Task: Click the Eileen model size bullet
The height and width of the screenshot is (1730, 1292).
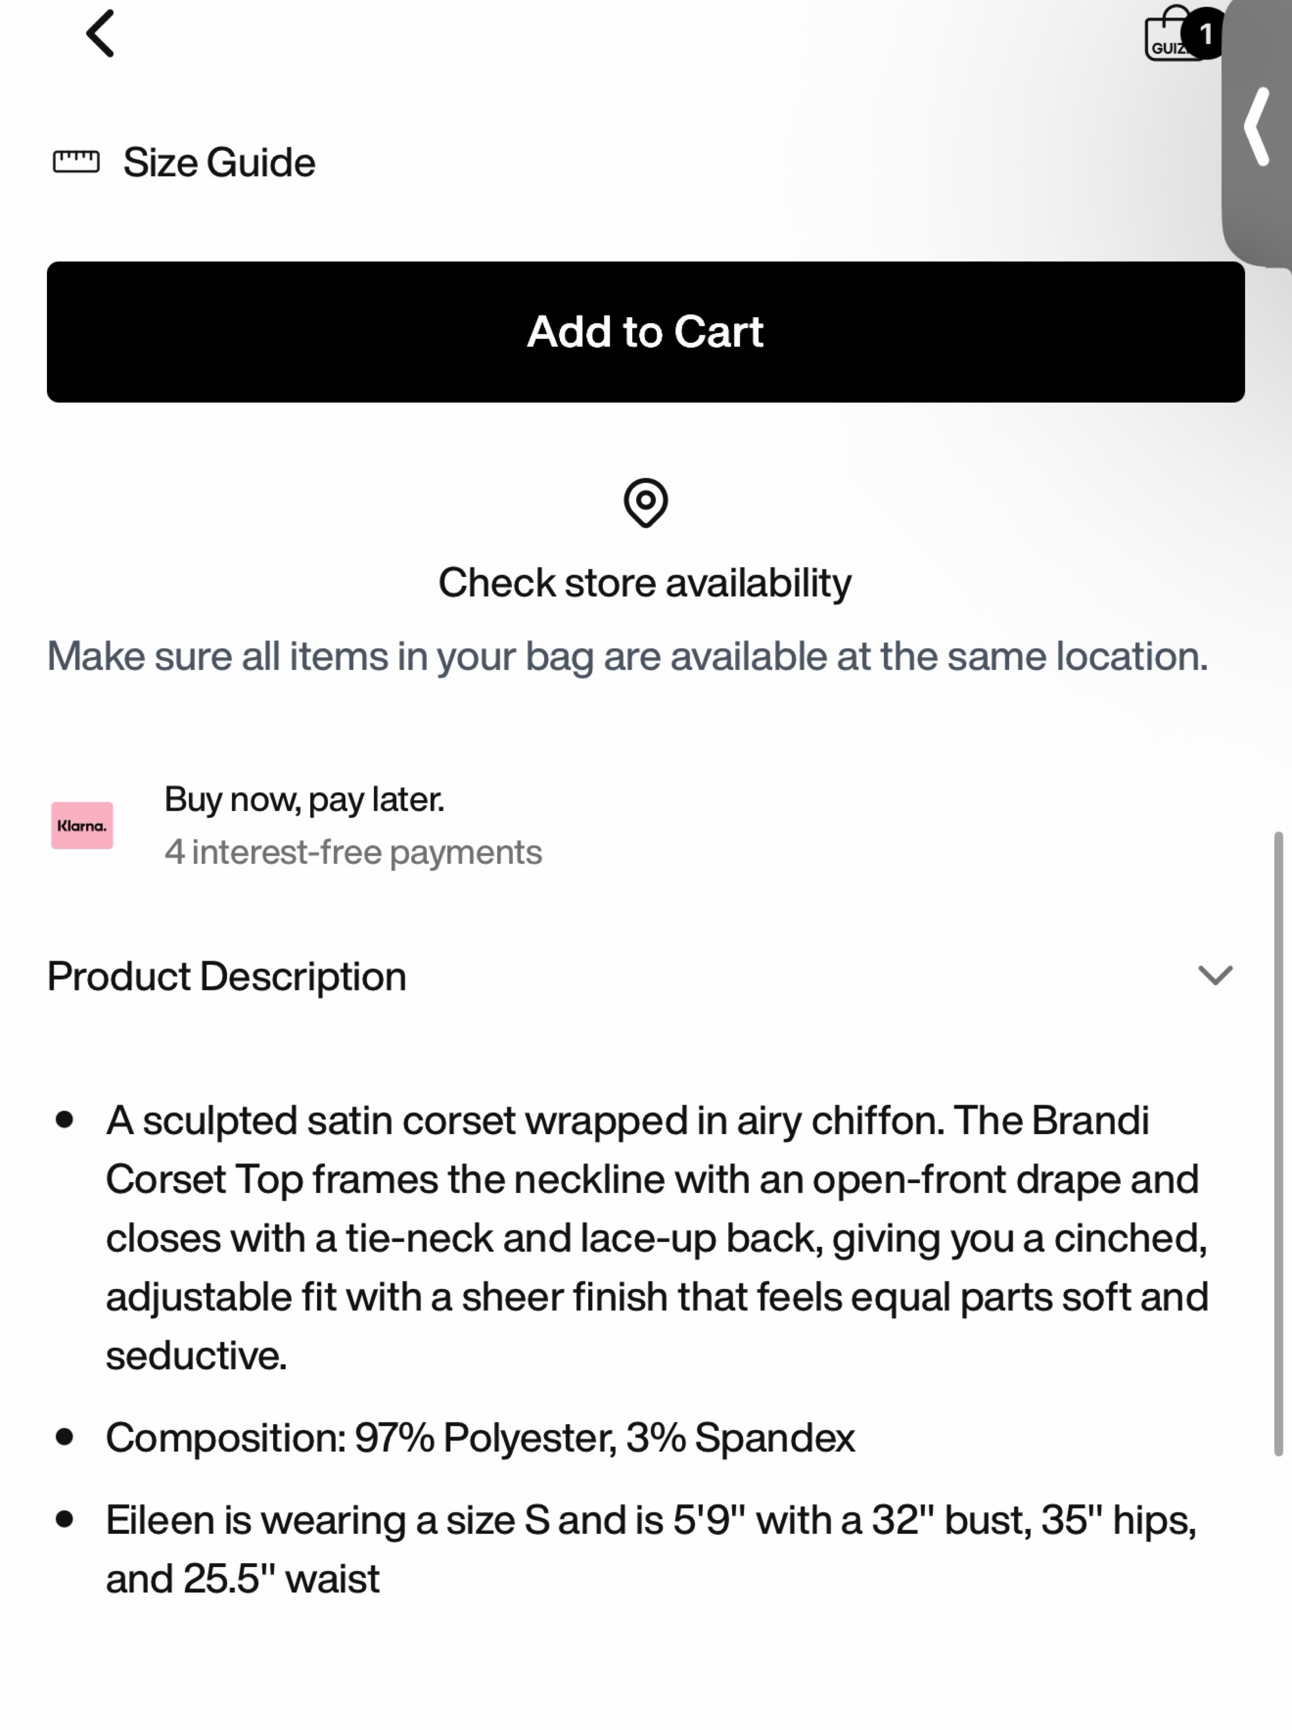Action: pos(651,1549)
